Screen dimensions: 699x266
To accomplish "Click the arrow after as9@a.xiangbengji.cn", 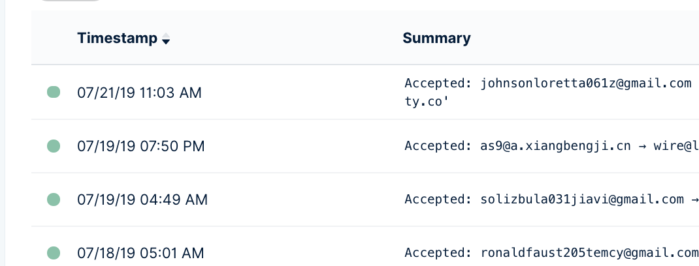I will pos(643,146).
